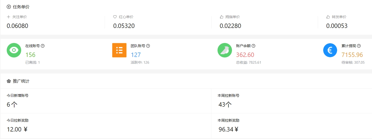Open the help tooltip next to 在线账号

43,46
